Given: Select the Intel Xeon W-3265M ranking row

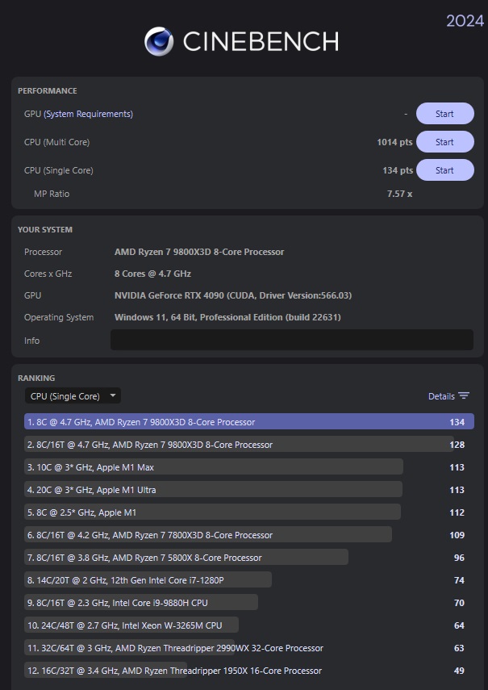Looking at the screenshot, I should pos(249,625).
